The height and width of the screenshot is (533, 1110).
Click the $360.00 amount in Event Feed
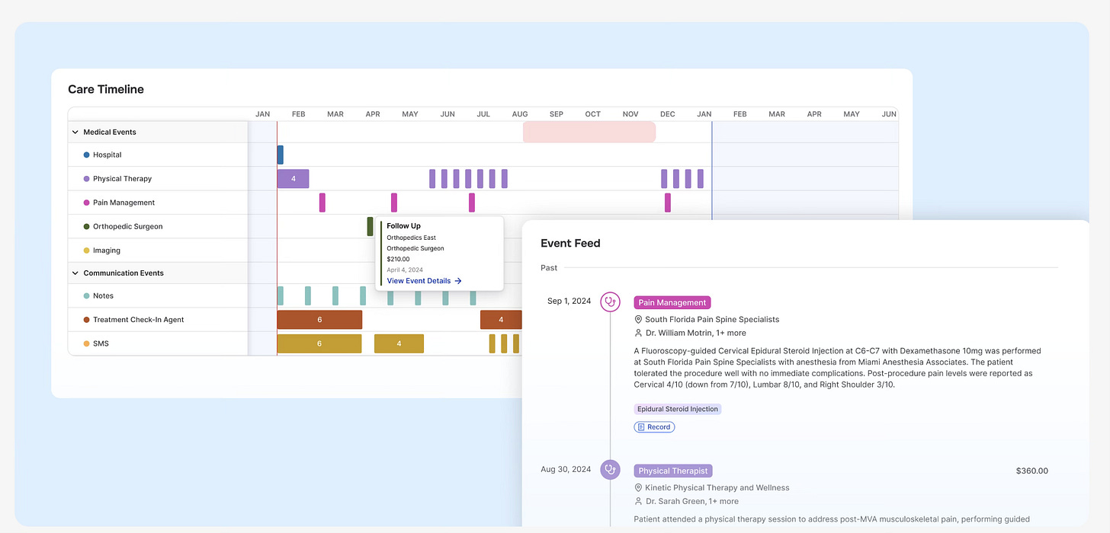coord(1032,471)
